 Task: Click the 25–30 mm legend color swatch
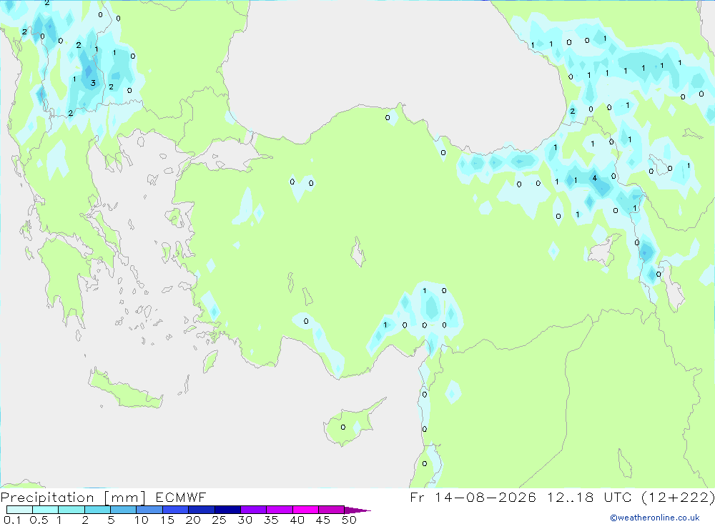[x=227, y=510]
